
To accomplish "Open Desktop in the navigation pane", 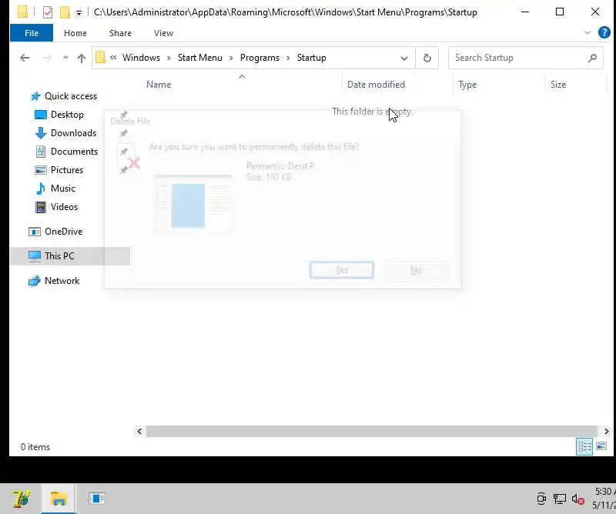I will pos(67,115).
